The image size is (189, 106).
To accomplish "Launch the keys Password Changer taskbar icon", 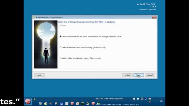I will (56, 103).
